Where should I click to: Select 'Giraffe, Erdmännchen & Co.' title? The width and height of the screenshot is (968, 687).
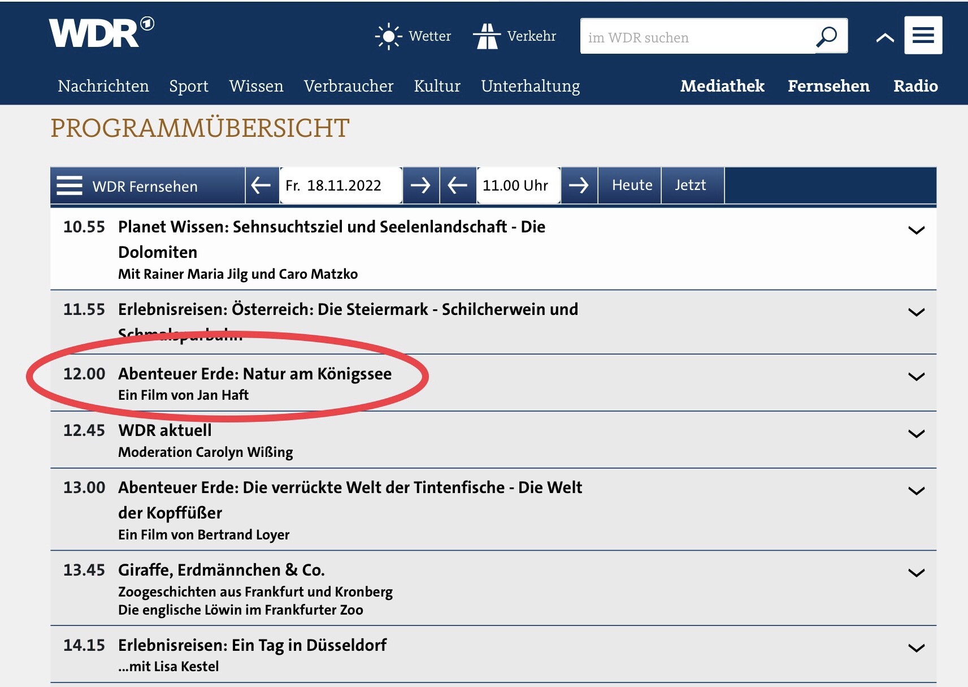222,570
